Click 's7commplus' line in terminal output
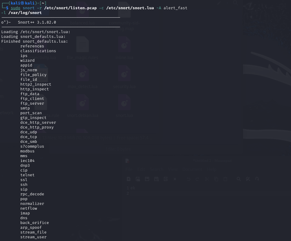This screenshot has height=241, width=291. coord(32,146)
